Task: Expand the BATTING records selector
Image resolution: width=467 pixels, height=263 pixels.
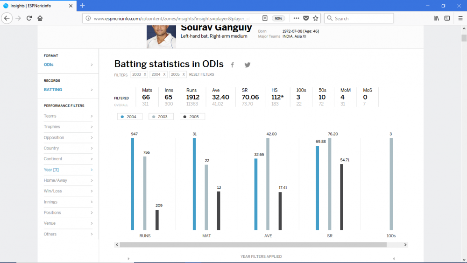Action: 68,90
